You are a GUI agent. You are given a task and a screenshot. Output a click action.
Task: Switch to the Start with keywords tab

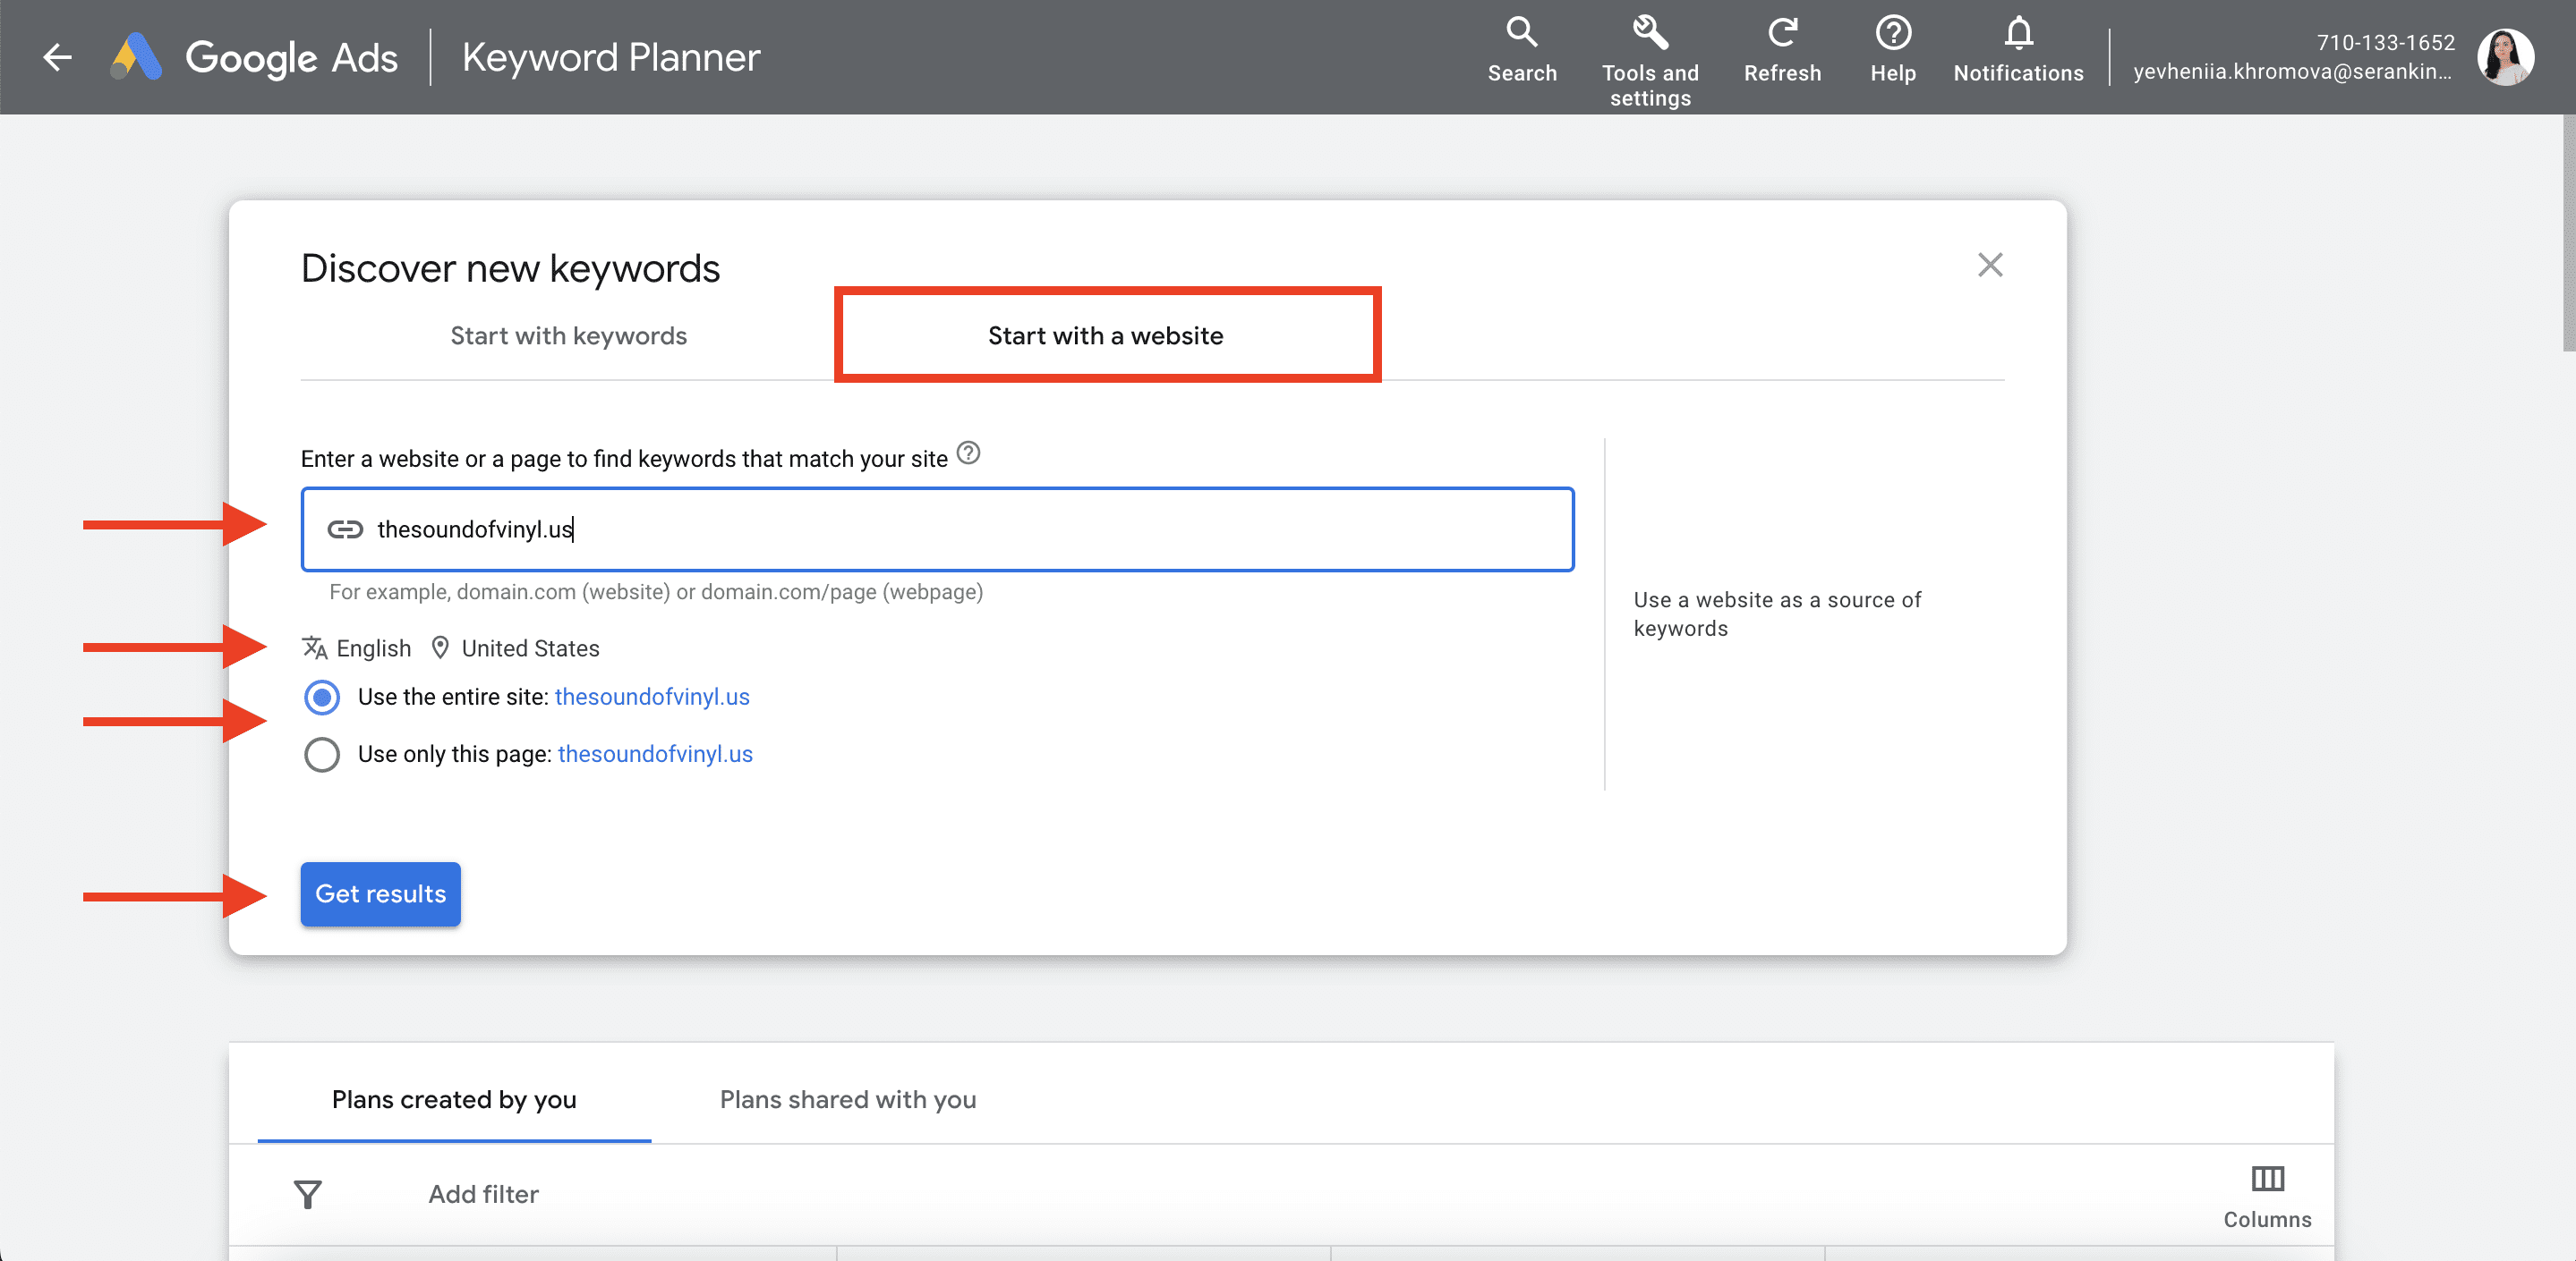coord(568,335)
